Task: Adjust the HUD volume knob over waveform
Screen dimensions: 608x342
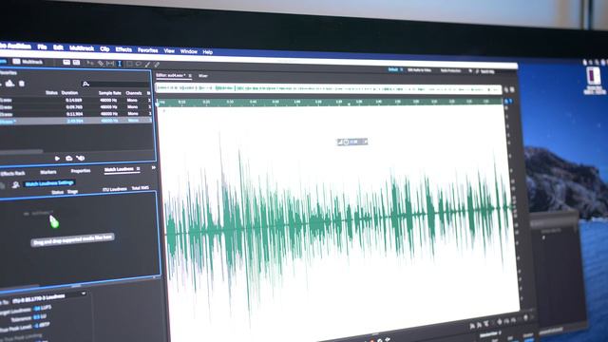Action: (346, 142)
